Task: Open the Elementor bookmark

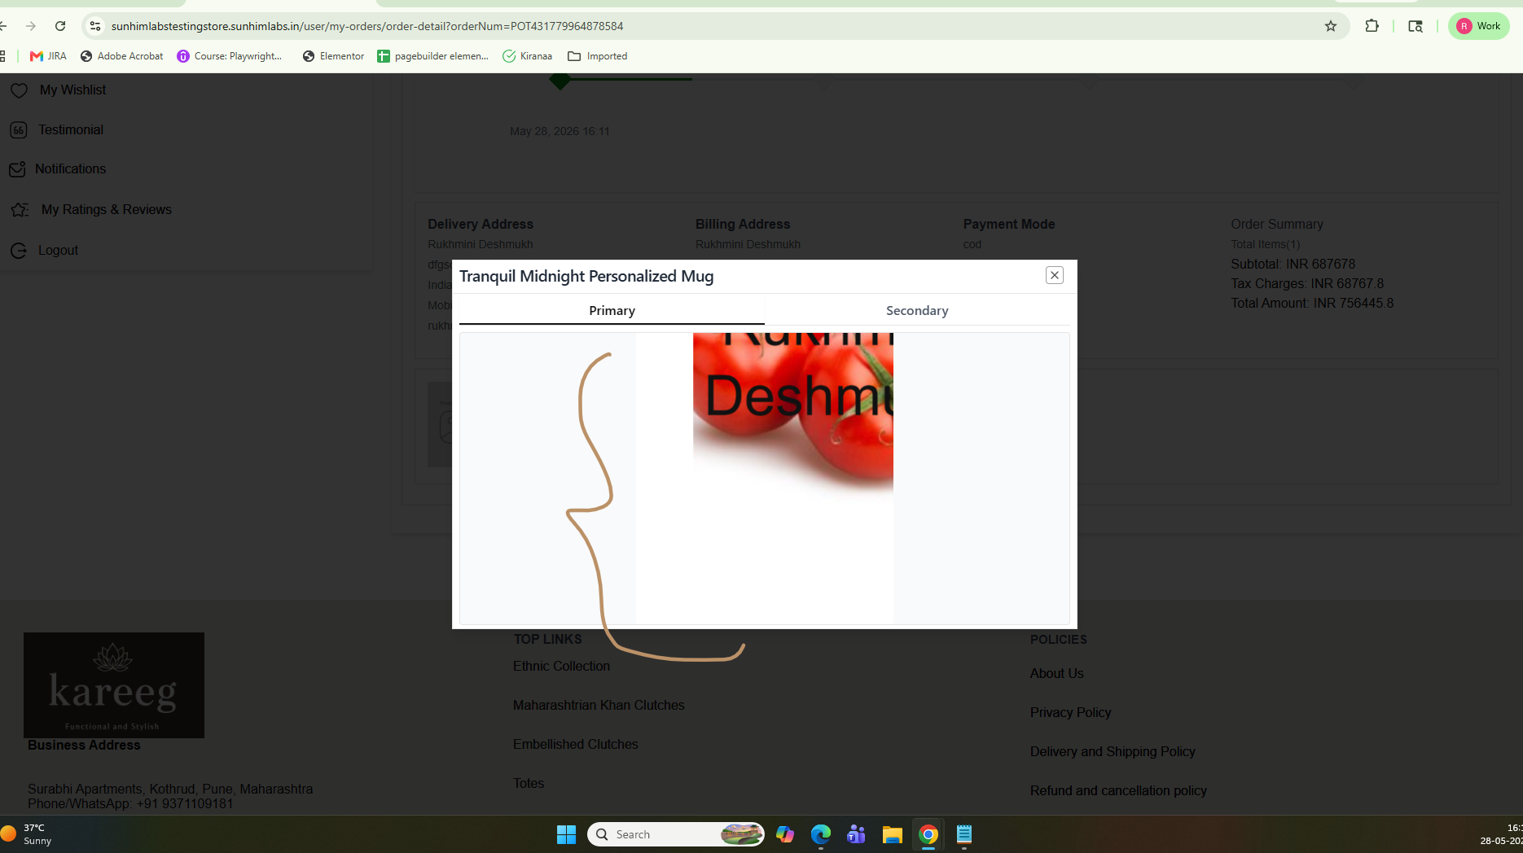Action: pyautogui.click(x=333, y=56)
